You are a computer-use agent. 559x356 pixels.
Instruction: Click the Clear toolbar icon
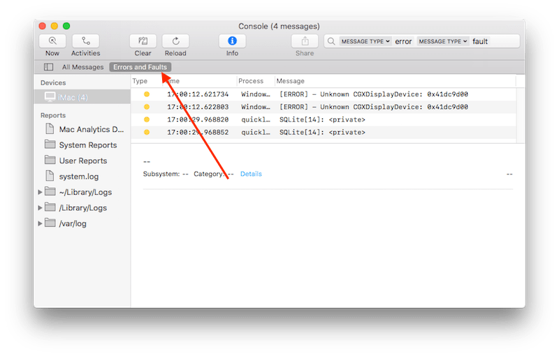tap(143, 41)
